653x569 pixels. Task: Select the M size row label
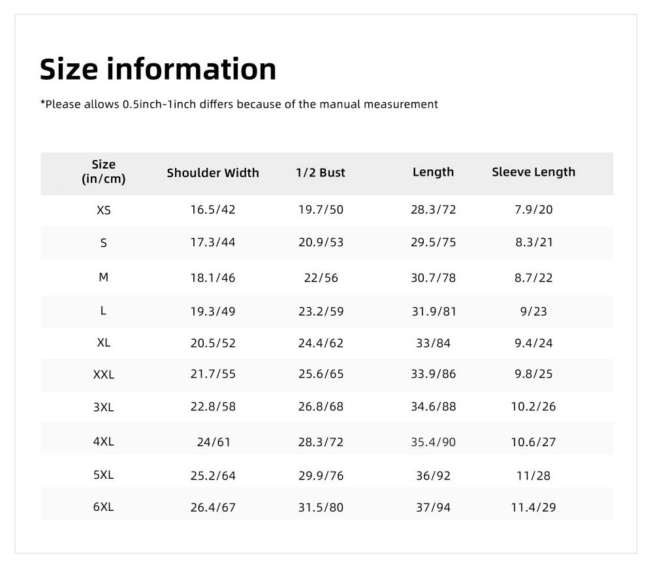coord(103,277)
